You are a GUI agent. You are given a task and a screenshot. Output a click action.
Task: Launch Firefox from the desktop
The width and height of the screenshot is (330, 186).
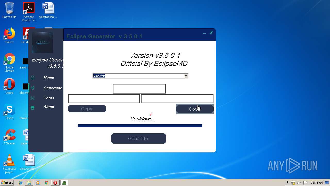(9, 36)
